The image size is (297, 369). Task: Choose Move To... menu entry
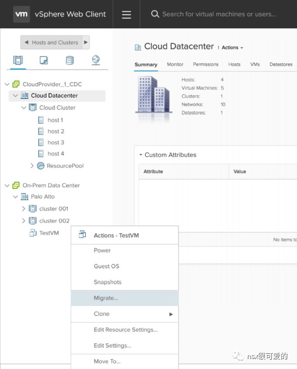125,362
